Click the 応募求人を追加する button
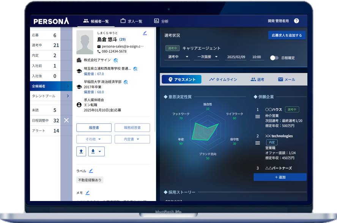 click(287, 35)
